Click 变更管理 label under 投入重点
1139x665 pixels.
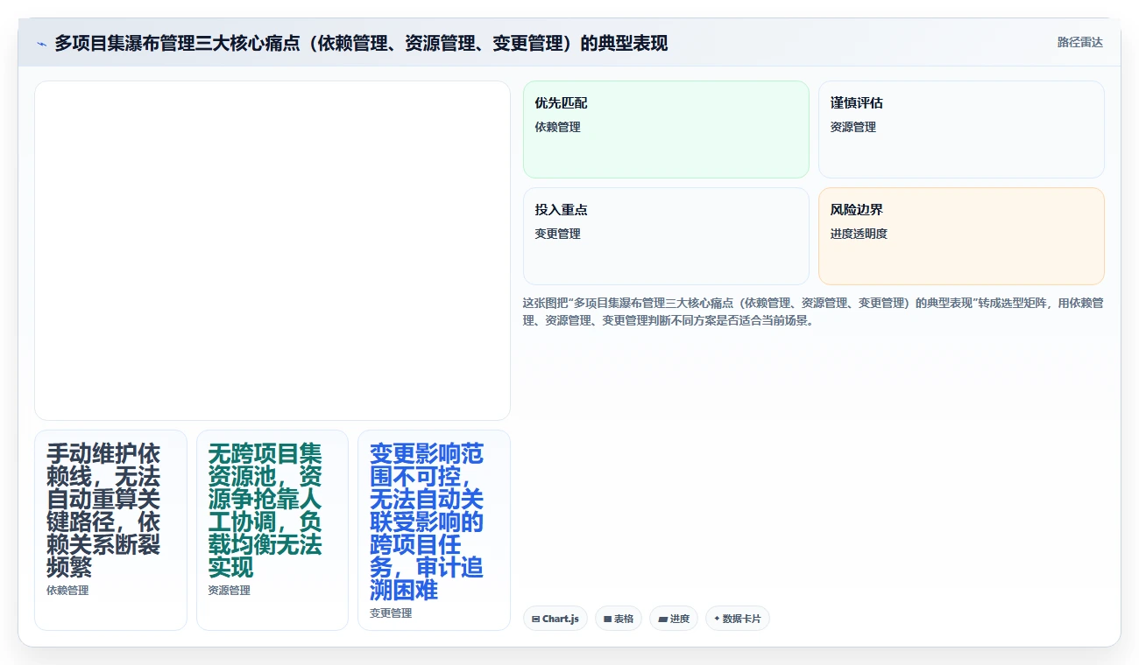pos(558,234)
